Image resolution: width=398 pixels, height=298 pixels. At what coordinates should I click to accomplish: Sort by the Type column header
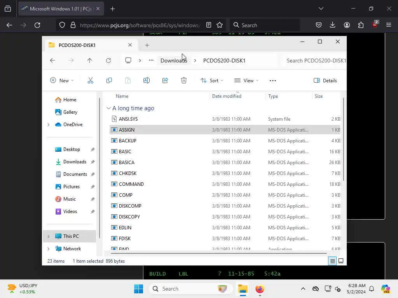point(273,96)
